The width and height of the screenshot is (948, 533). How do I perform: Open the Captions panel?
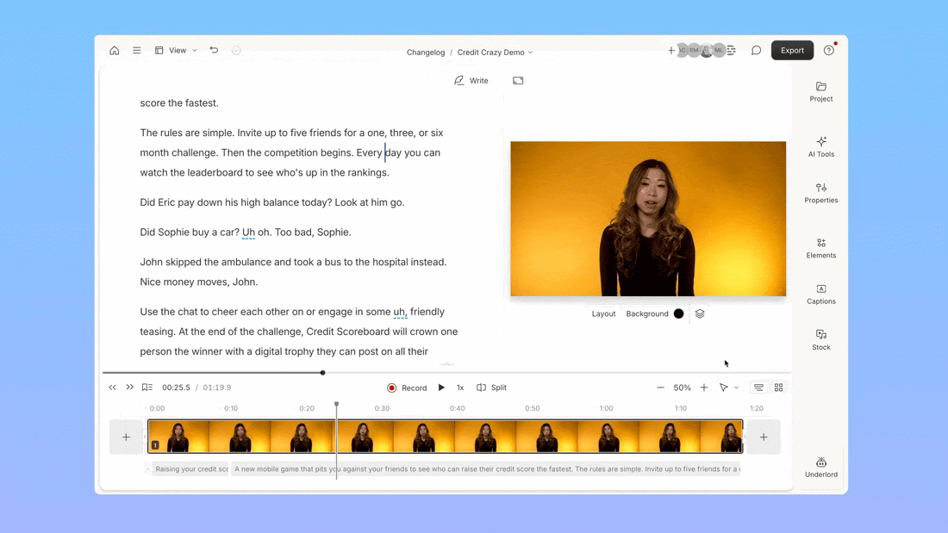pyautogui.click(x=820, y=294)
